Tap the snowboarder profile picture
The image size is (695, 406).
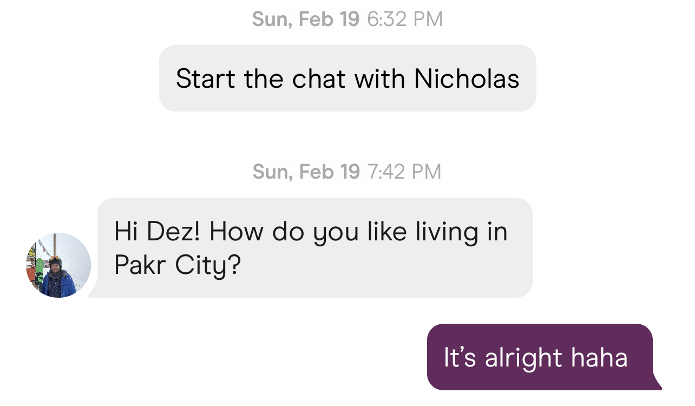58,265
